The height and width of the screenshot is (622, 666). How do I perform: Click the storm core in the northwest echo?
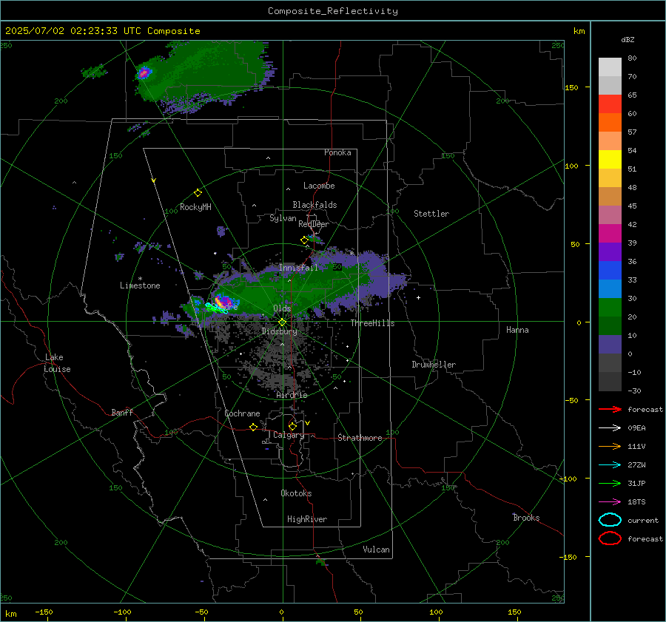tap(144, 73)
